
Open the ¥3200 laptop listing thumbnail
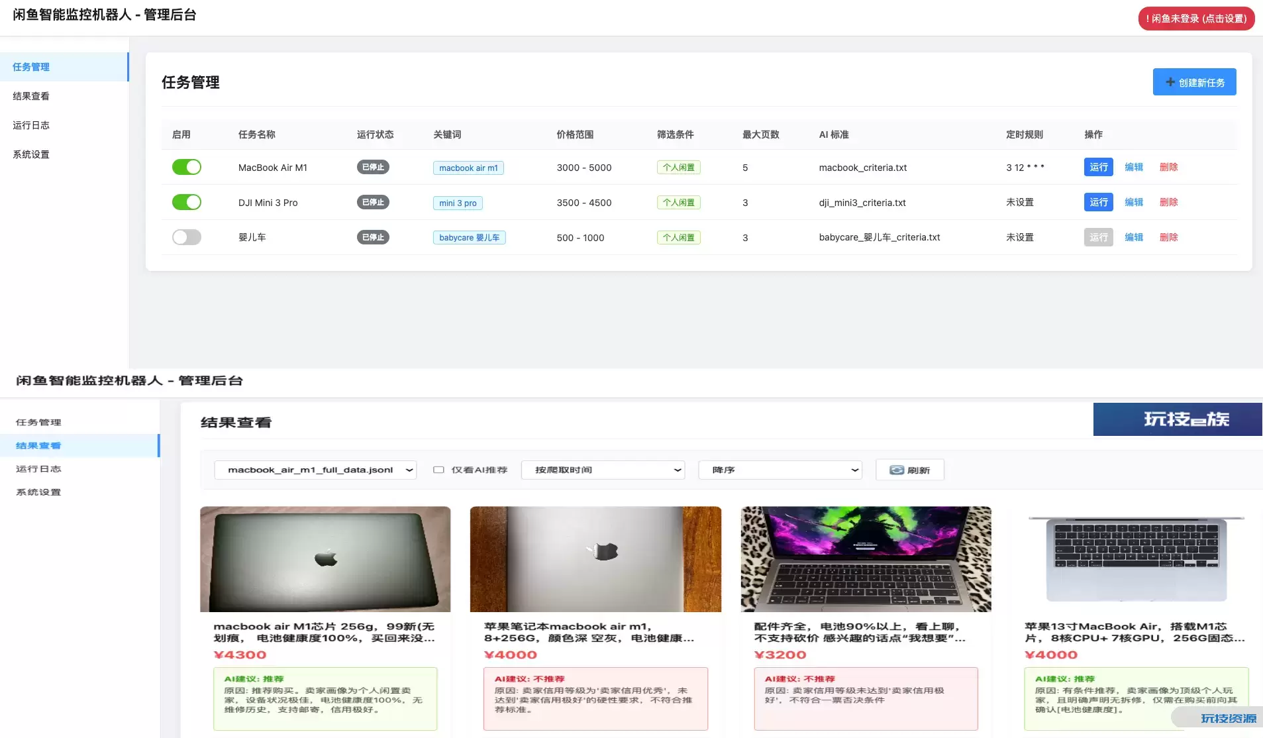(x=866, y=559)
